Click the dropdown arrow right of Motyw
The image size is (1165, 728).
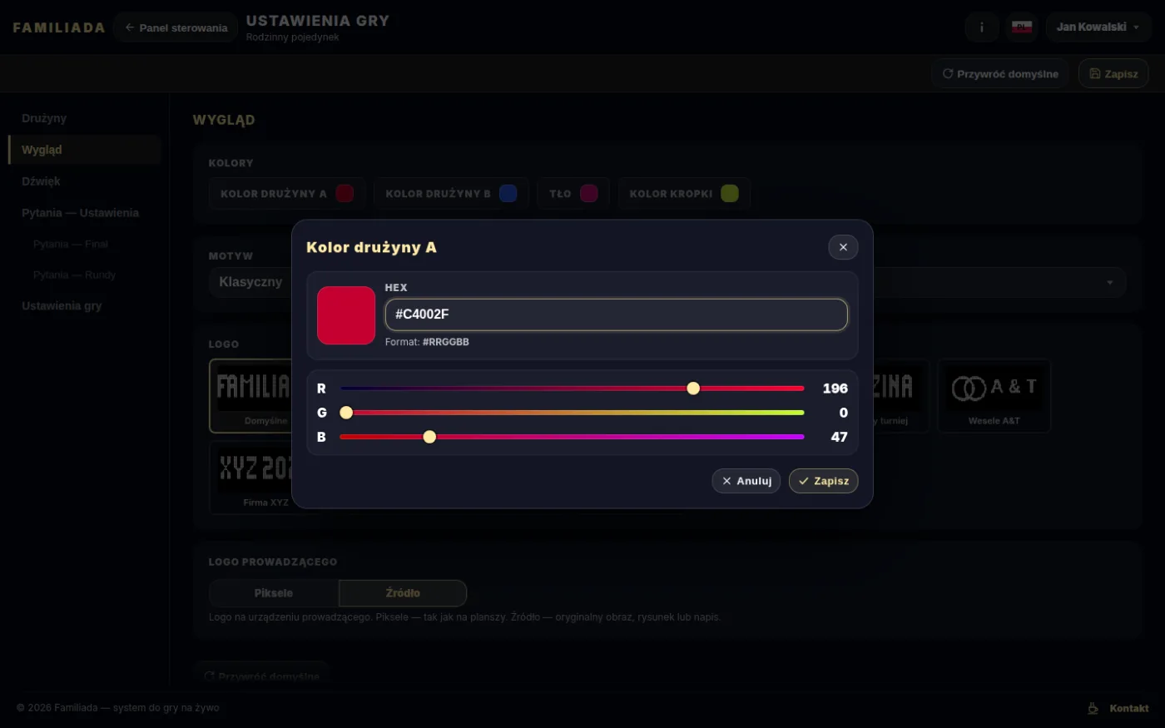coord(1109,283)
